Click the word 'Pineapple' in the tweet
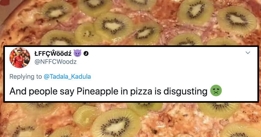This screenshot has width=261, height=137. (x=98, y=91)
